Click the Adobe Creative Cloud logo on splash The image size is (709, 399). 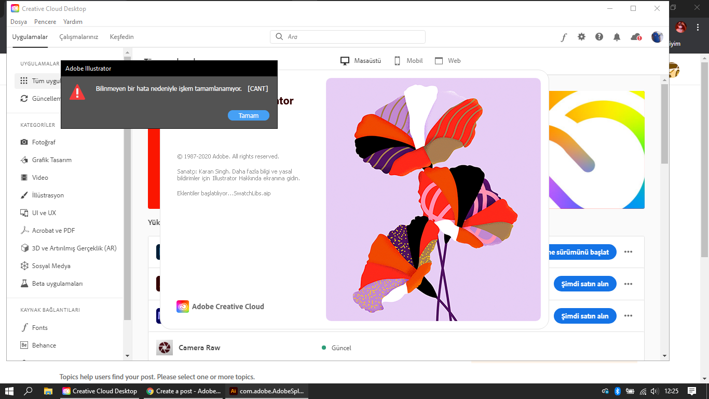[x=220, y=307]
